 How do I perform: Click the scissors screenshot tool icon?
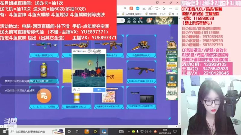click(150, 8)
